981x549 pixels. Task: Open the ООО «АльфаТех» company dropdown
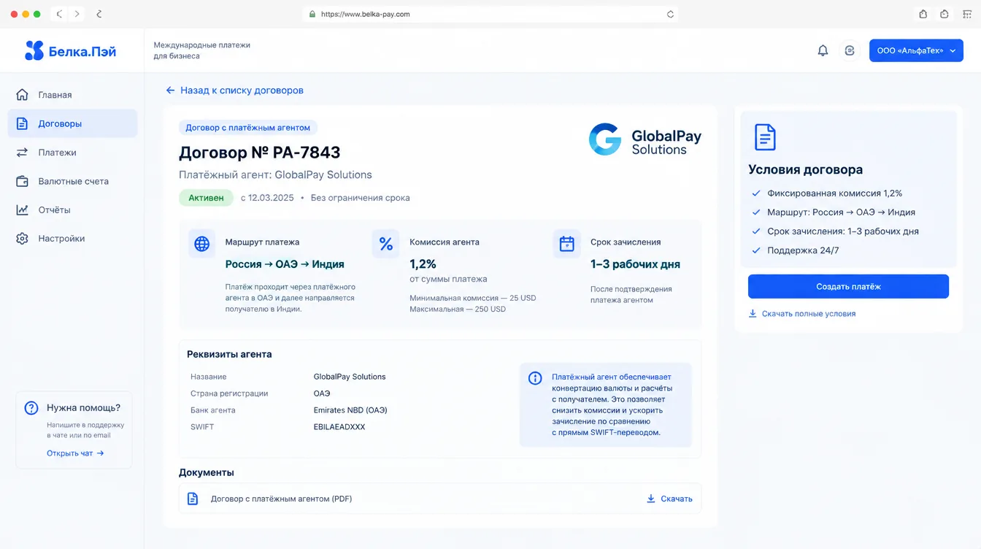916,50
